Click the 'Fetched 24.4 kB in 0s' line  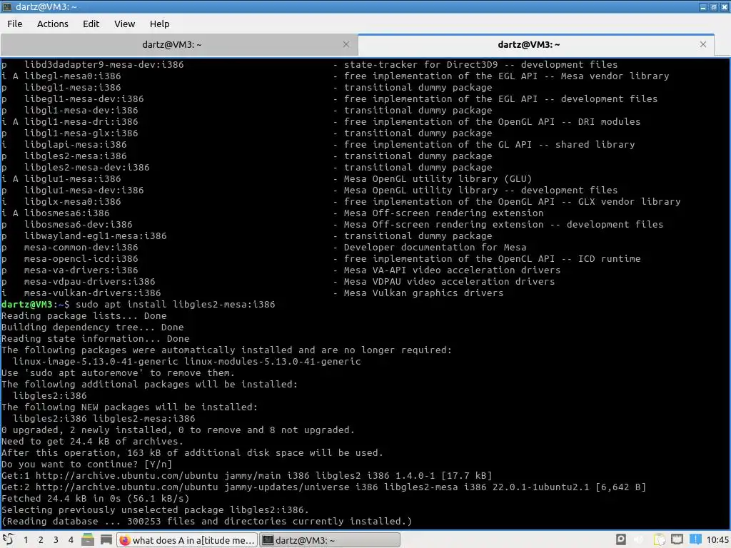pyautogui.click(x=95, y=499)
